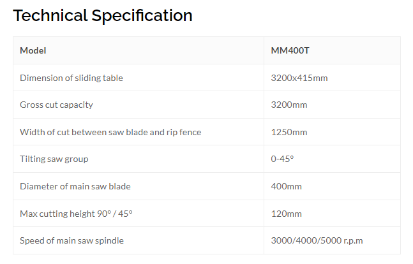This screenshot has height=264, width=413.
Task: Click the MM400T model value
Action: coord(290,50)
